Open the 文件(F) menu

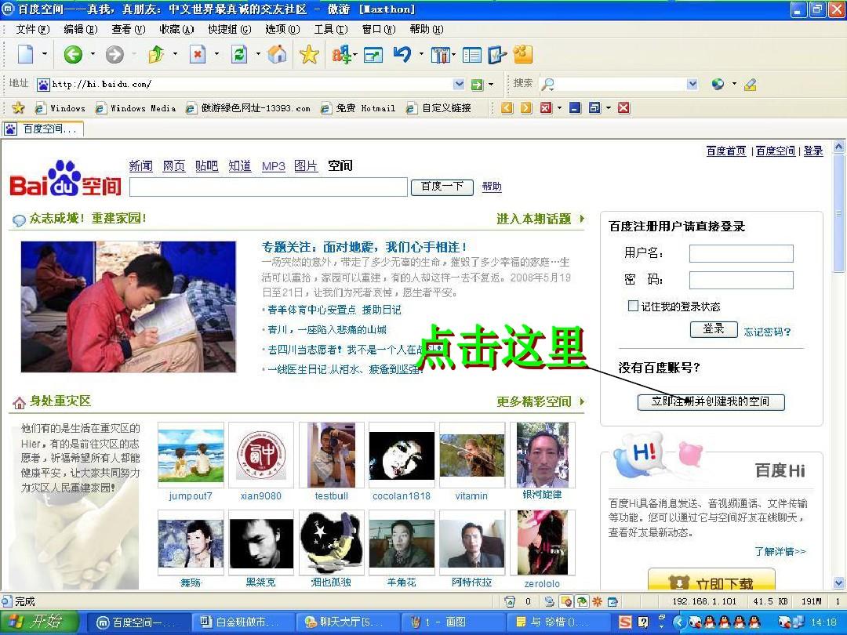tap(32, 29)
